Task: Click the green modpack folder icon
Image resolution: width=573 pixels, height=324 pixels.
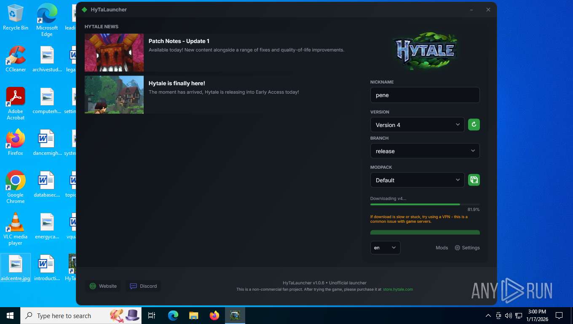Action: pyautogui.click(x=474, y=180)
